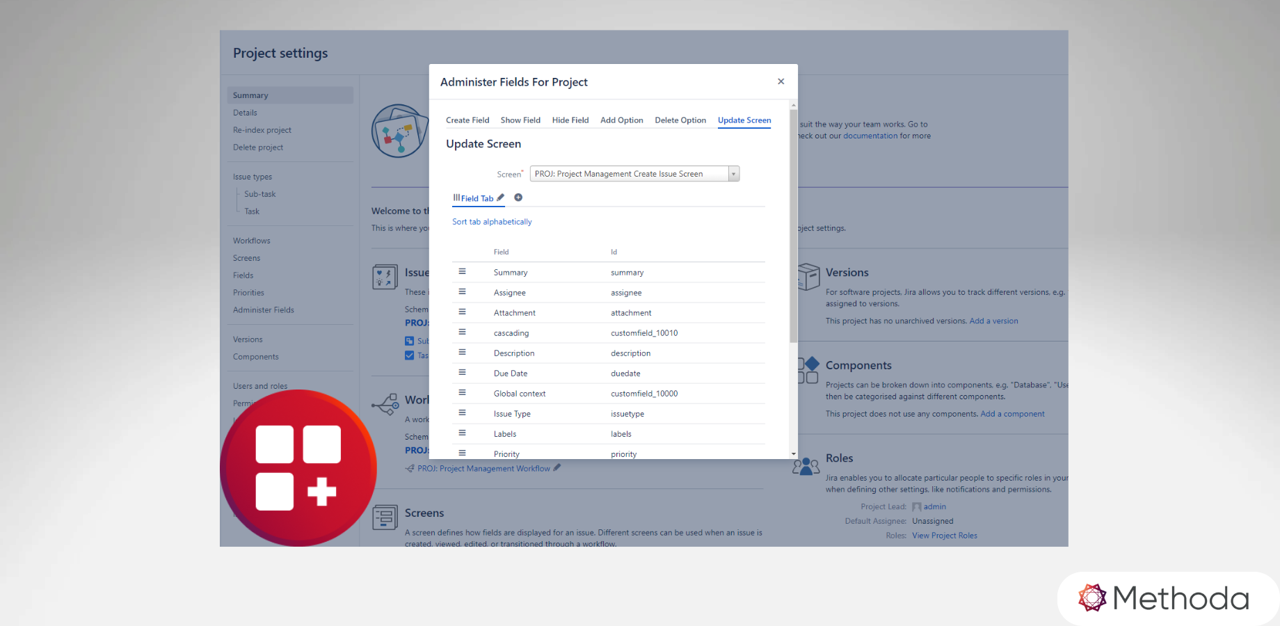Select the Field Tab label
Viewport: 1280px width, 626px height.
coord(477,198)
